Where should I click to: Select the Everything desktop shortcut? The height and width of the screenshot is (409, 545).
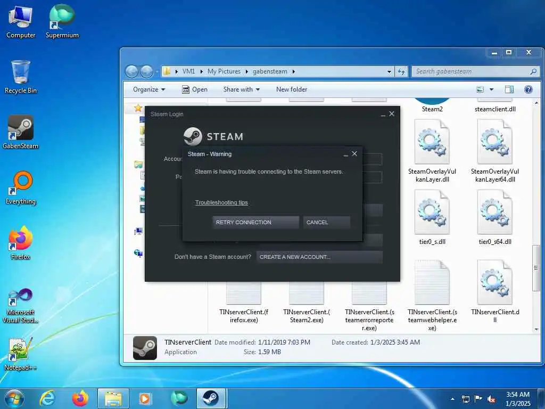[21, 188]
